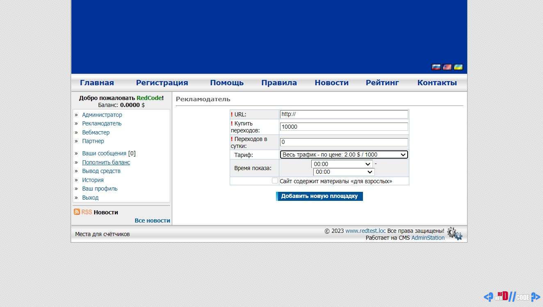The width and height of the screenshot is (543, 307).
Task: Switch site language to Ukrainian flag
Action: 458,67
